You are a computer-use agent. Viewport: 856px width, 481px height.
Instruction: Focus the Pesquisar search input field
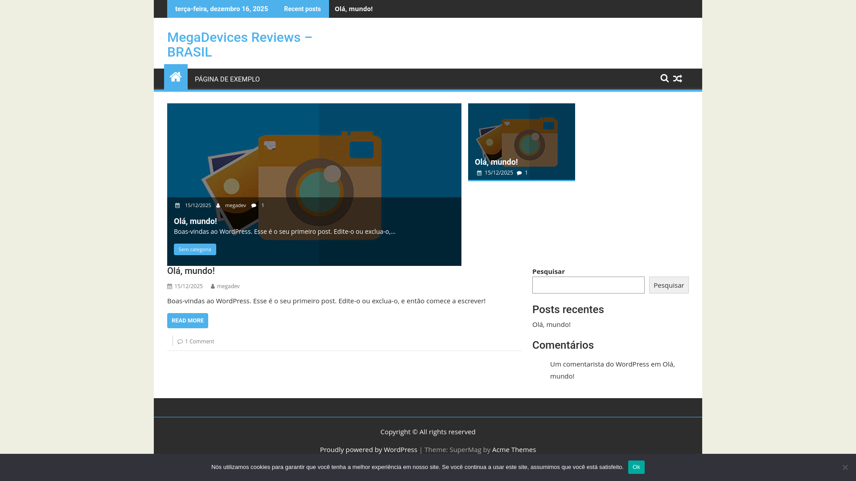pyautogui.click(x=588, y=285)
